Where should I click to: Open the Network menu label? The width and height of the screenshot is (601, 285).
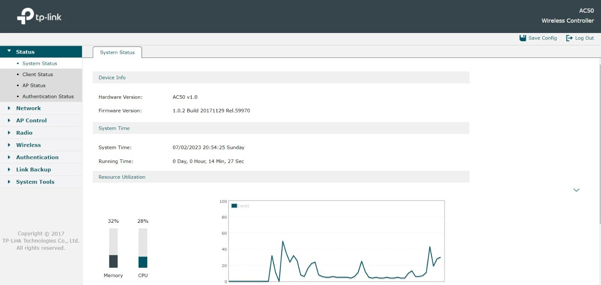point(29,108)
